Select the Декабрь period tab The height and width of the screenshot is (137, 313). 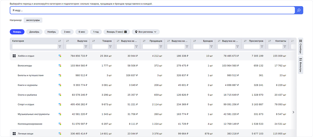tap(34, 32)
